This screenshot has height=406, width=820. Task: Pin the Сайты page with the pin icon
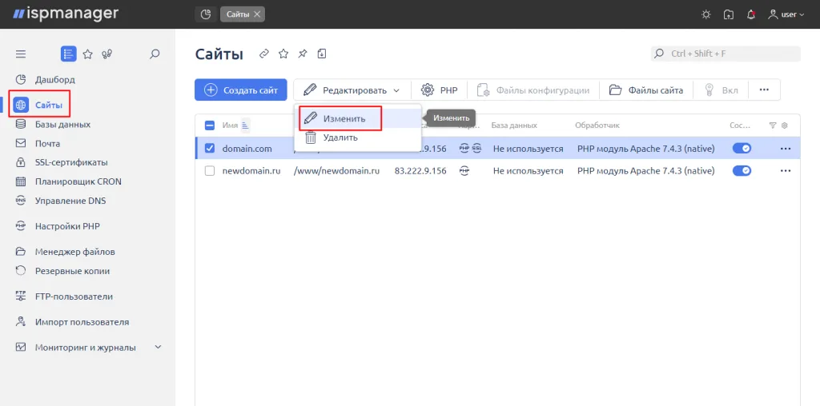coord(302,54)
